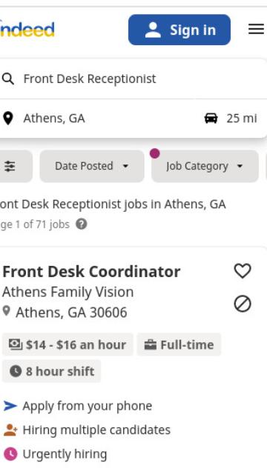Click the Full-time job type tag

[179, 344]
